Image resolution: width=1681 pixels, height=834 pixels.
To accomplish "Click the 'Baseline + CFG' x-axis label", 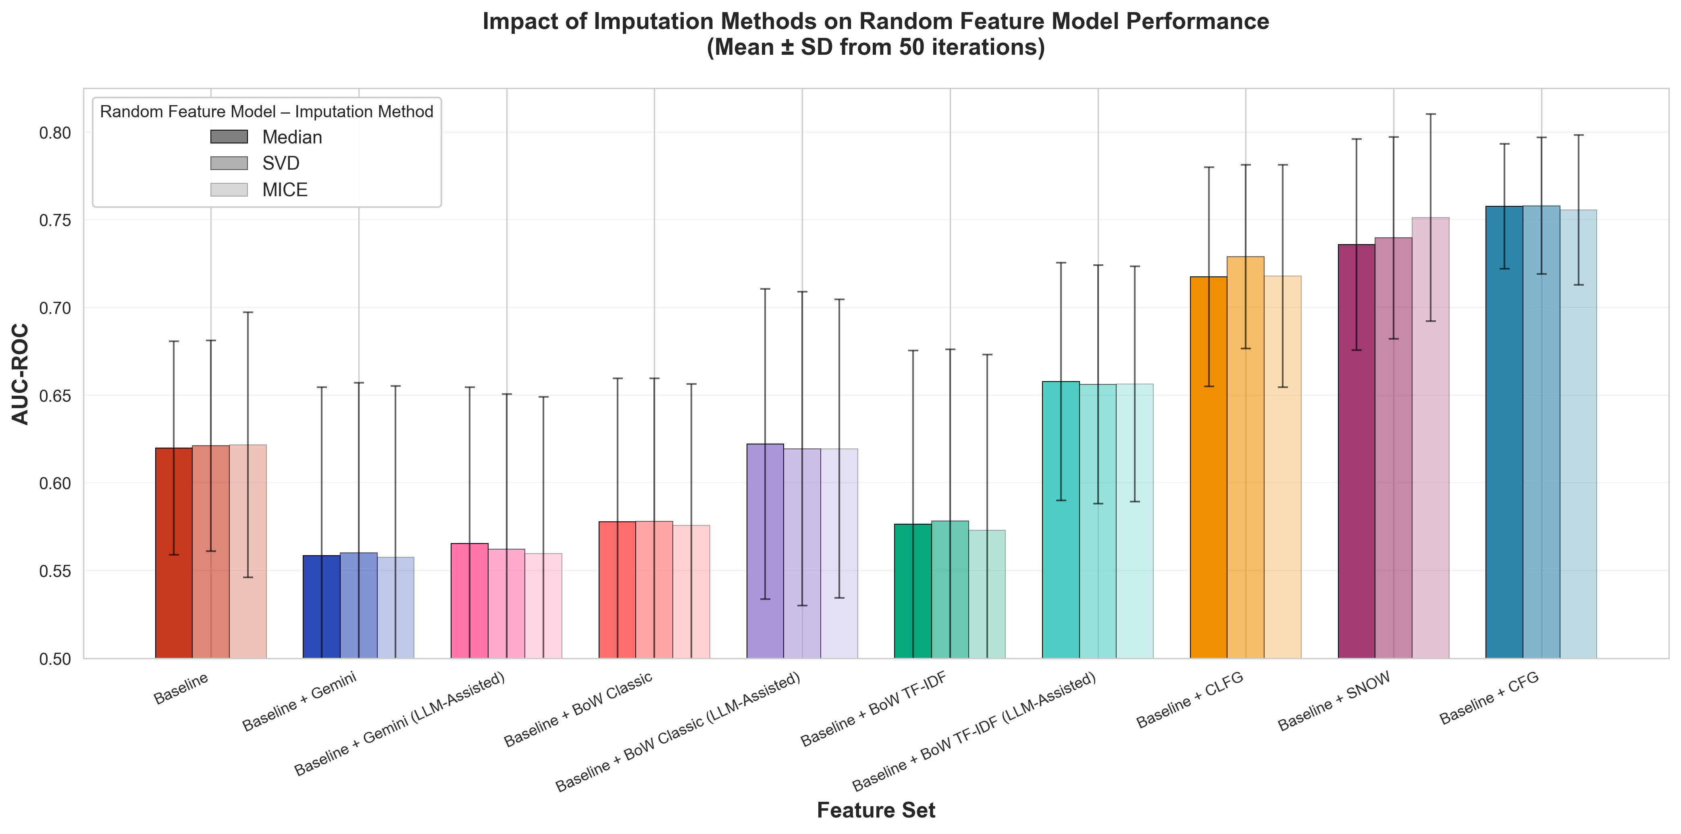I will click(1489, 698).
